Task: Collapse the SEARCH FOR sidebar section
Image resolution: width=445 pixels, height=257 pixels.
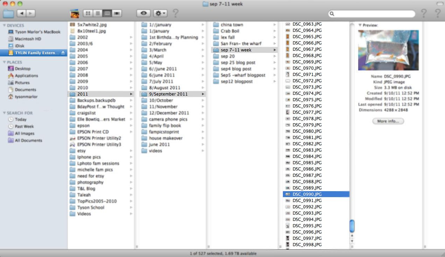Action: (x=4, y=113)
